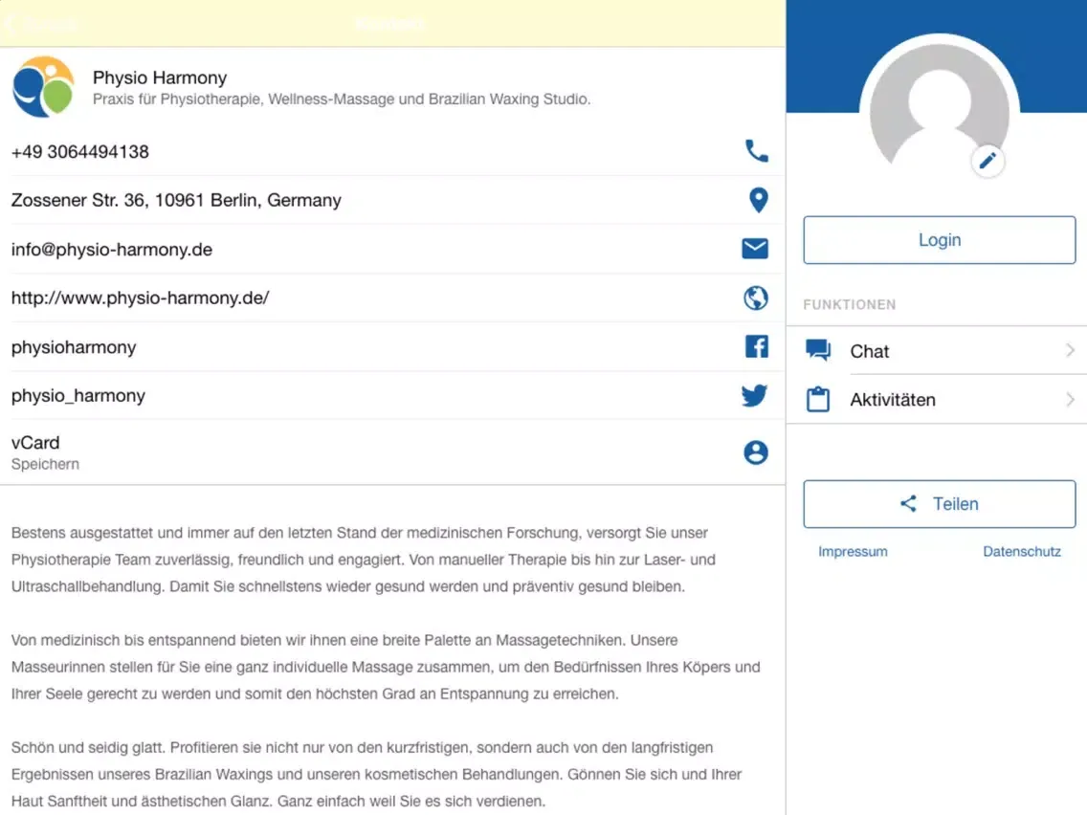Viewport: 1087px width, 815px height.
Task: Click the Aktivitäten clipboard icon
Action: (x=818, y=400)
